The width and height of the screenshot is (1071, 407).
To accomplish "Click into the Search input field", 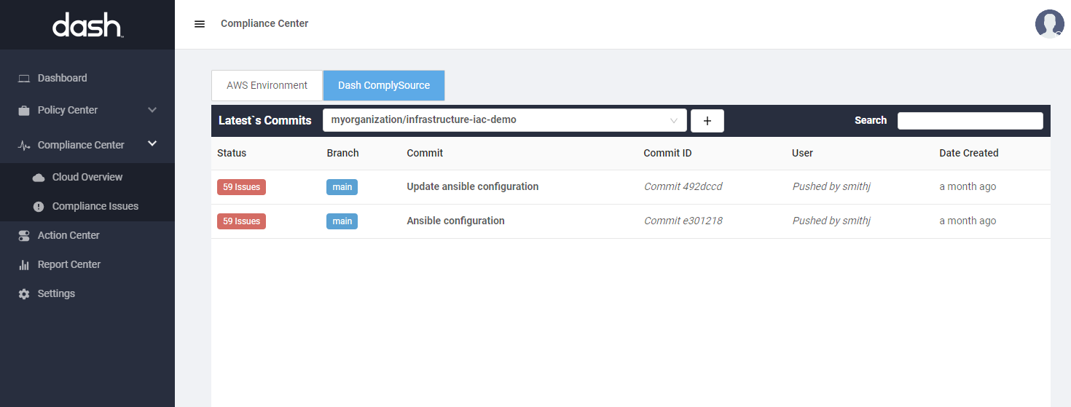I will [970, 121].
